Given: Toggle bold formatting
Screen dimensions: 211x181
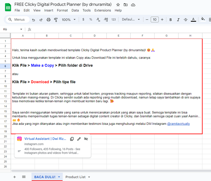Looking at the screenshot, I should click(170, 20).
